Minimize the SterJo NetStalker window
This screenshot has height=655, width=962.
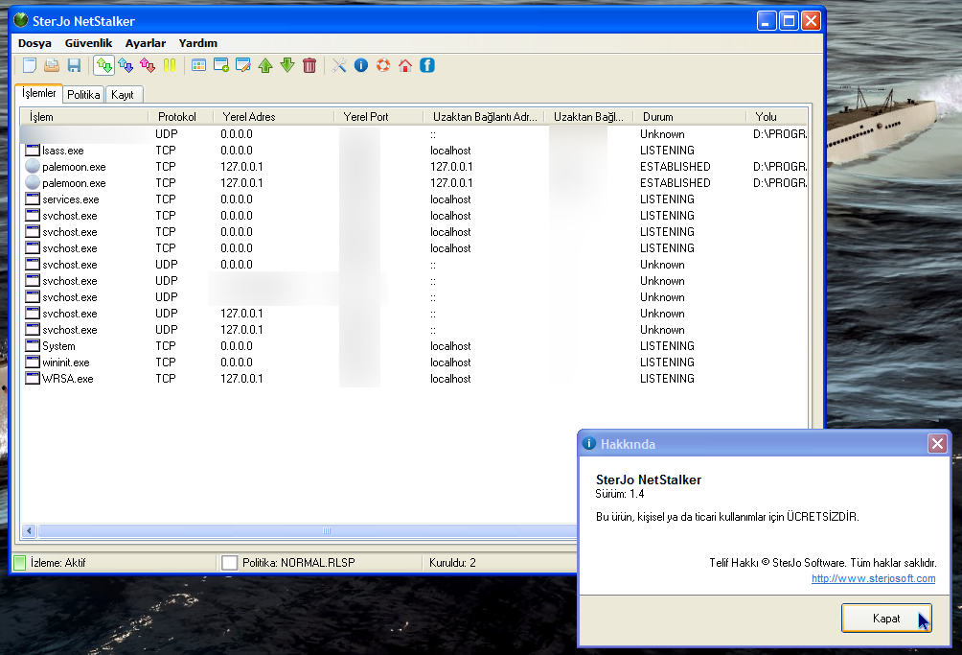[767, 21]
